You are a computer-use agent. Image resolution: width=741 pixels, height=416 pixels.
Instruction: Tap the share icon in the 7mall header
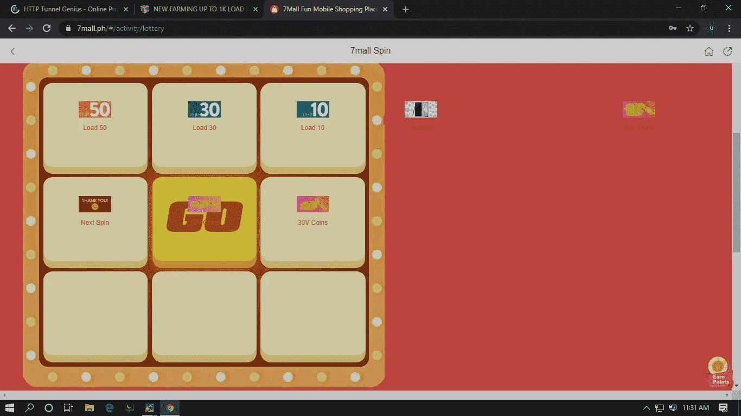727,51
